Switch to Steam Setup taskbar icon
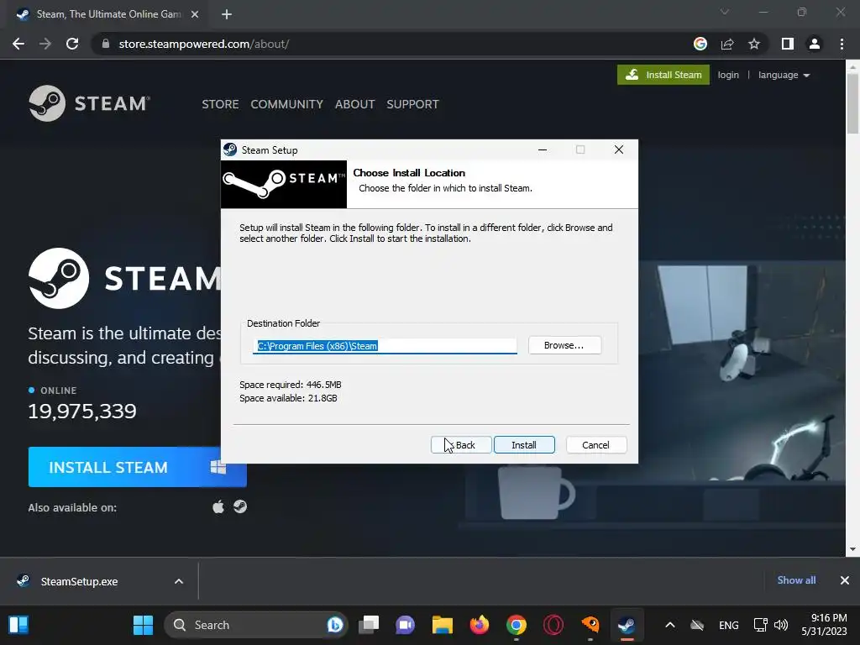 [x=627, y=625]
